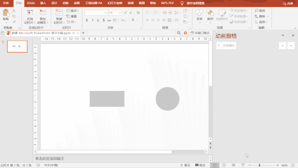The height and width of the screenshot is (168, 298).
Task: Toggle Strikethrough formatting
Action: 109,20
